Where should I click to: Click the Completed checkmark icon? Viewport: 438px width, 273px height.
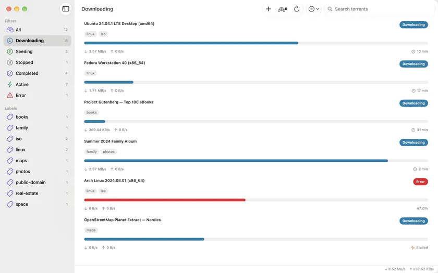[10, 73]
